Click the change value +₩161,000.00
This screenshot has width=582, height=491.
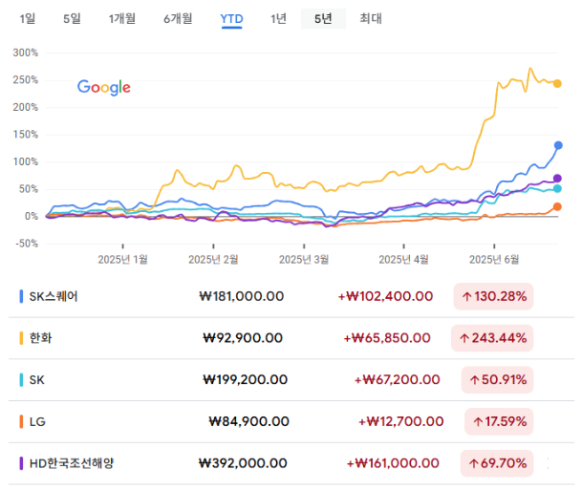[x=393, y=463]
